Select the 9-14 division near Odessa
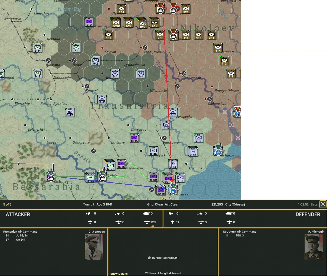The height and width of the screenshot is (276, 328). [180, 178]
